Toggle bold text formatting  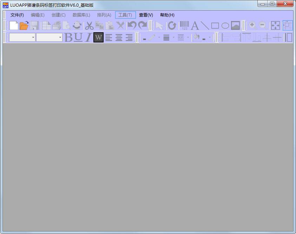coord(68,37)
